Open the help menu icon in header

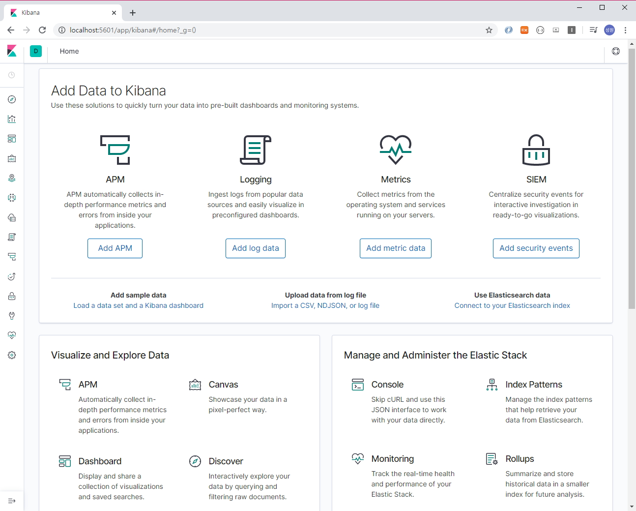click(x=616, y=51)
